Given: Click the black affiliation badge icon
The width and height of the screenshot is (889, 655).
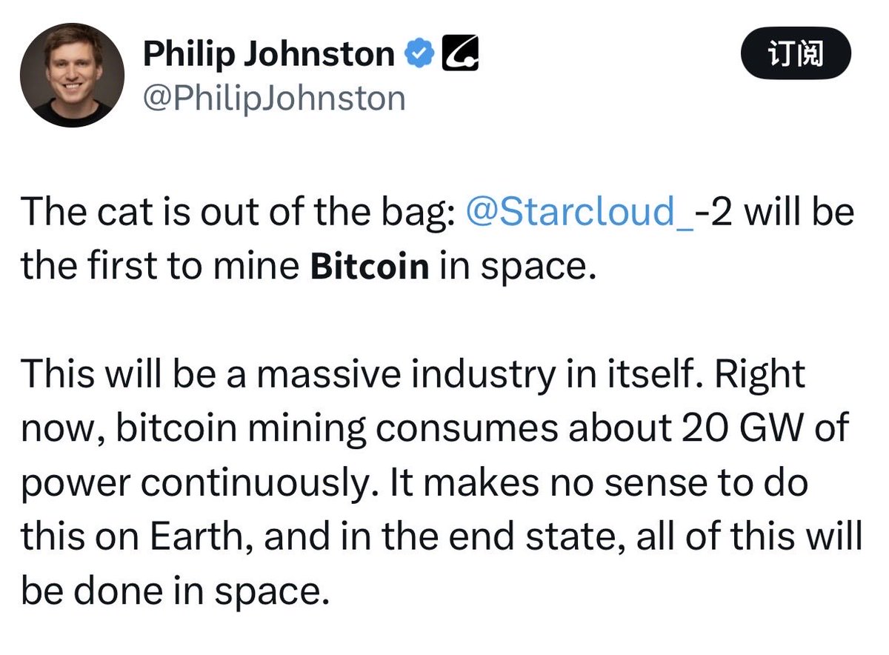Looking at the screenshot, I should [x=460, y=55].
